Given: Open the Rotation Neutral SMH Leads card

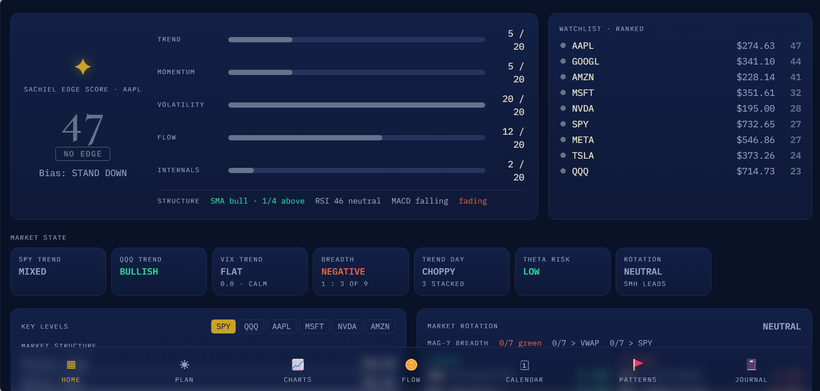Looking at the screenshot, I should pyautogui.click(x=663, y=272).
